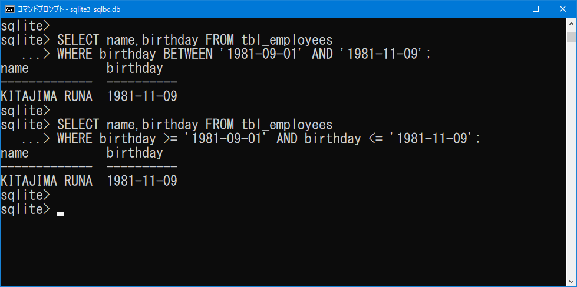This screenshot has width=577, height=287.
Task: Minimize the command prompt window
Action: coord(509,9)
